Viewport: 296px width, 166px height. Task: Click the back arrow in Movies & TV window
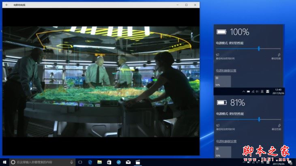tap(6, 5)
